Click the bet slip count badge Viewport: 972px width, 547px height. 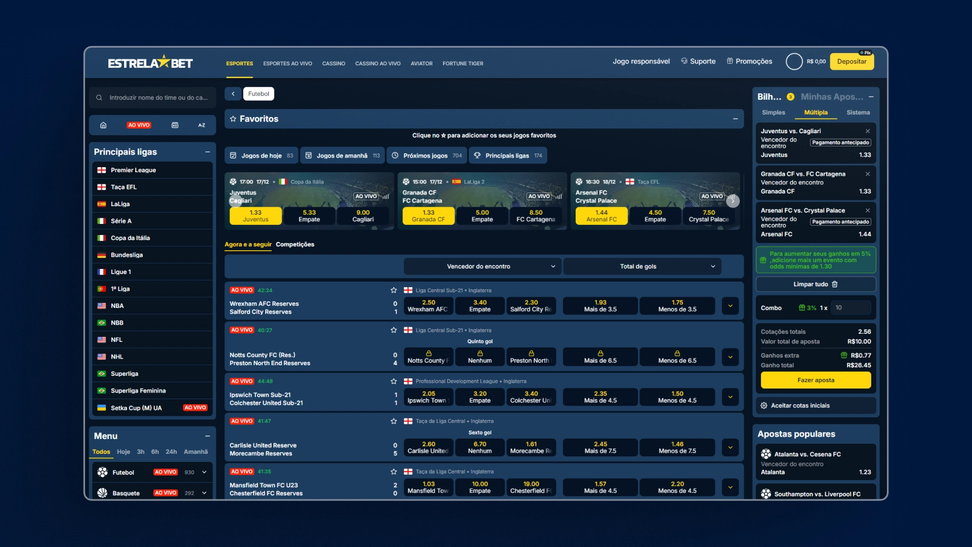pyautogui.click(x=790, y=97)
